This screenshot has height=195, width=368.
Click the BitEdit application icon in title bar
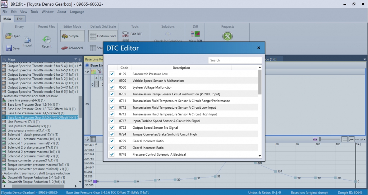coord(4,4)
